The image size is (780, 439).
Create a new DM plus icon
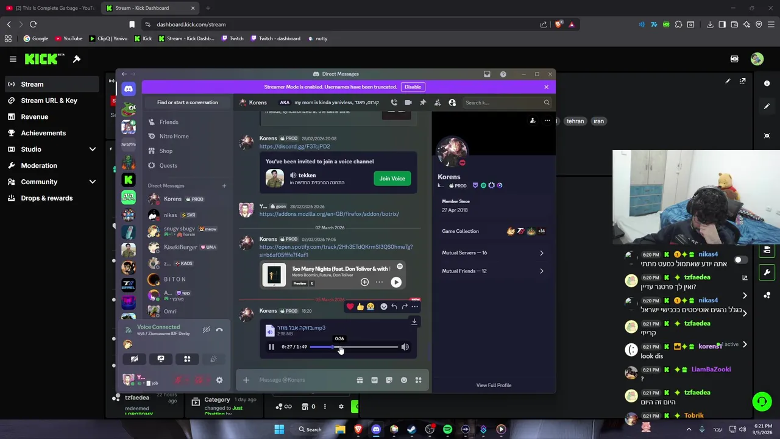(x=224, y=185)
